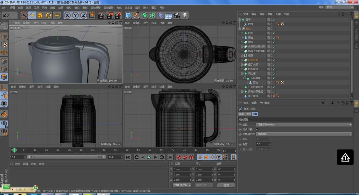Screen dimensions: 359x195
Task: Activate the Move tool in top toolbar
Action: pyautogui.click(x=32, y=15)
